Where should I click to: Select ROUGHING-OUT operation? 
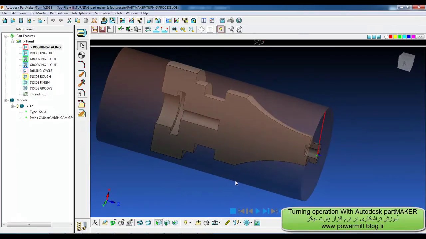tap(42, 53)
